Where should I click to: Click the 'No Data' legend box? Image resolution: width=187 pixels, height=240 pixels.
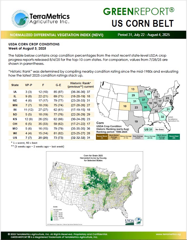(160, 129)
